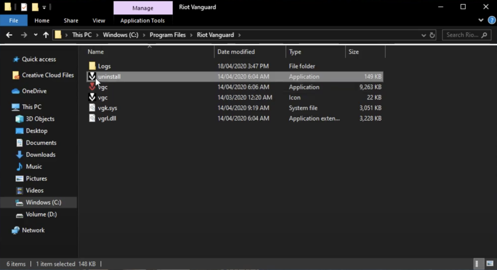Image resolution: width=497 pixels, height=270 pixels.
Task: Click the Back navigation arrow
Action: pos(9,35)
